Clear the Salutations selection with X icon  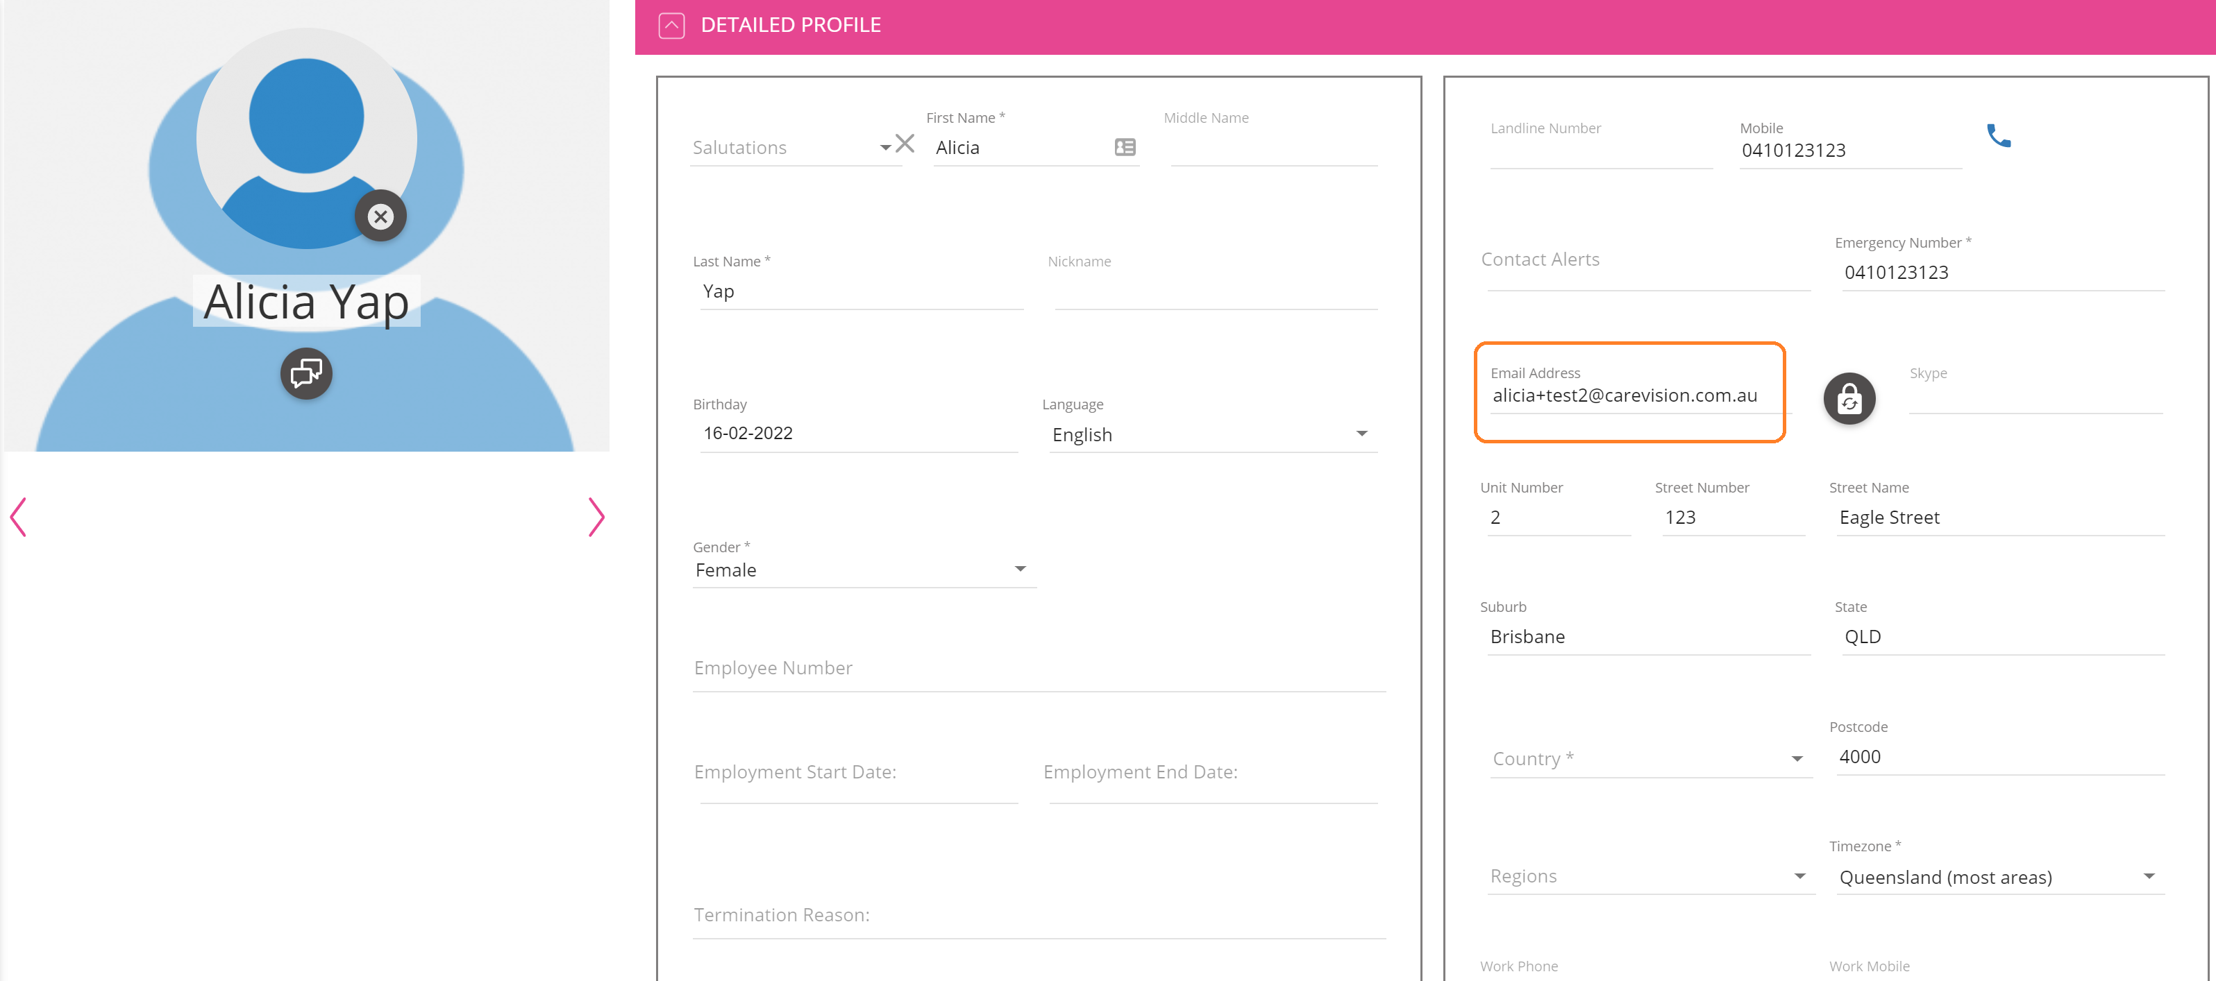(904, 144)
